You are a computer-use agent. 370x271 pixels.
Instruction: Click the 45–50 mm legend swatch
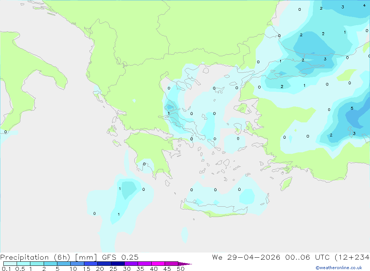tap(172, 264)
